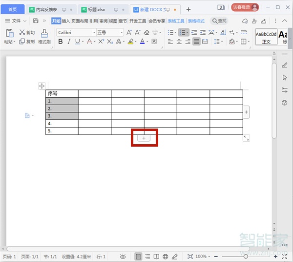The image size is (293, 262).
Task: Click the 查找 search button
Action: coord(219,21)
